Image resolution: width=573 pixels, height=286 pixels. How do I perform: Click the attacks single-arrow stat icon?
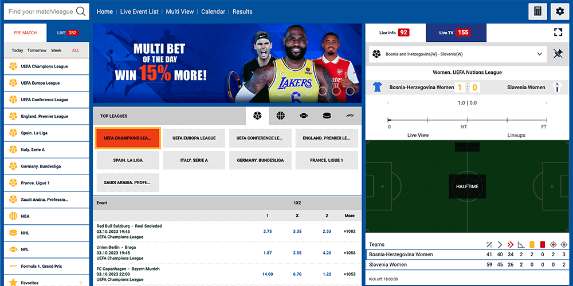click(500, 244)
